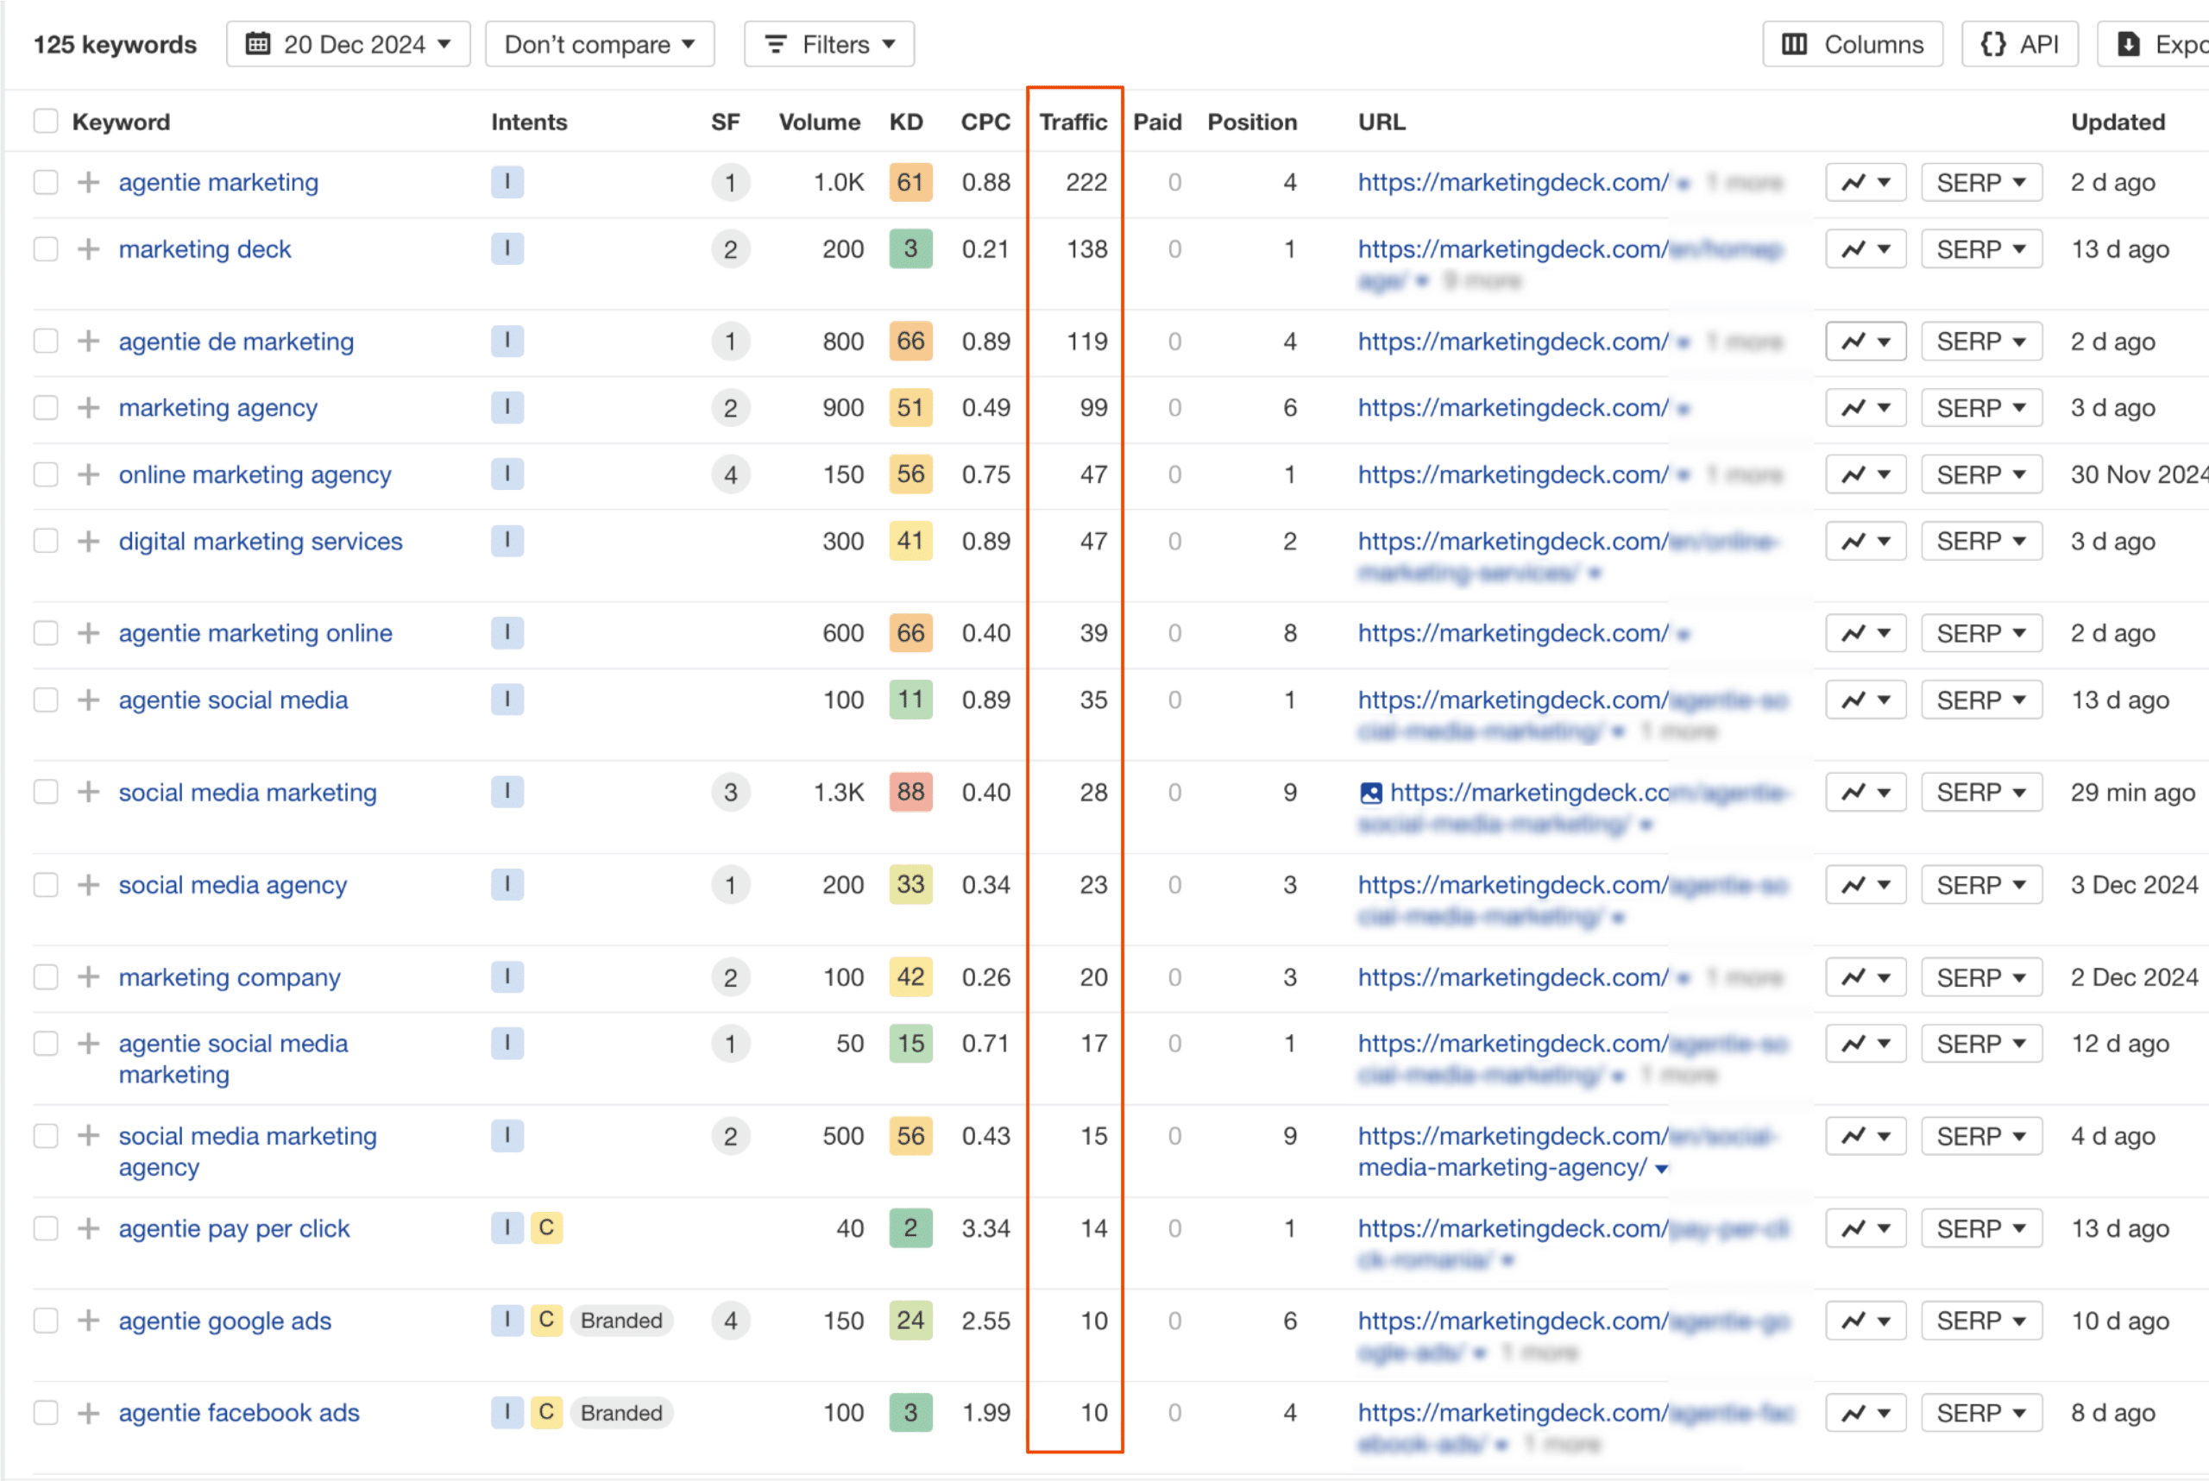This screenshot has width=2209, height=1481.
Task: Add 'agentie facebook ads' with plus icon
Action: tap(89, 1413)
